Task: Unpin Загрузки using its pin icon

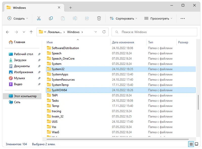Action: pos(39,60)
